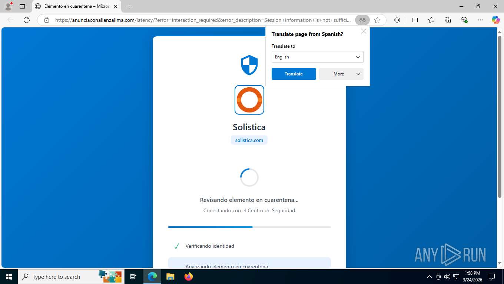Click the Solistica heading

coord(249,127)
